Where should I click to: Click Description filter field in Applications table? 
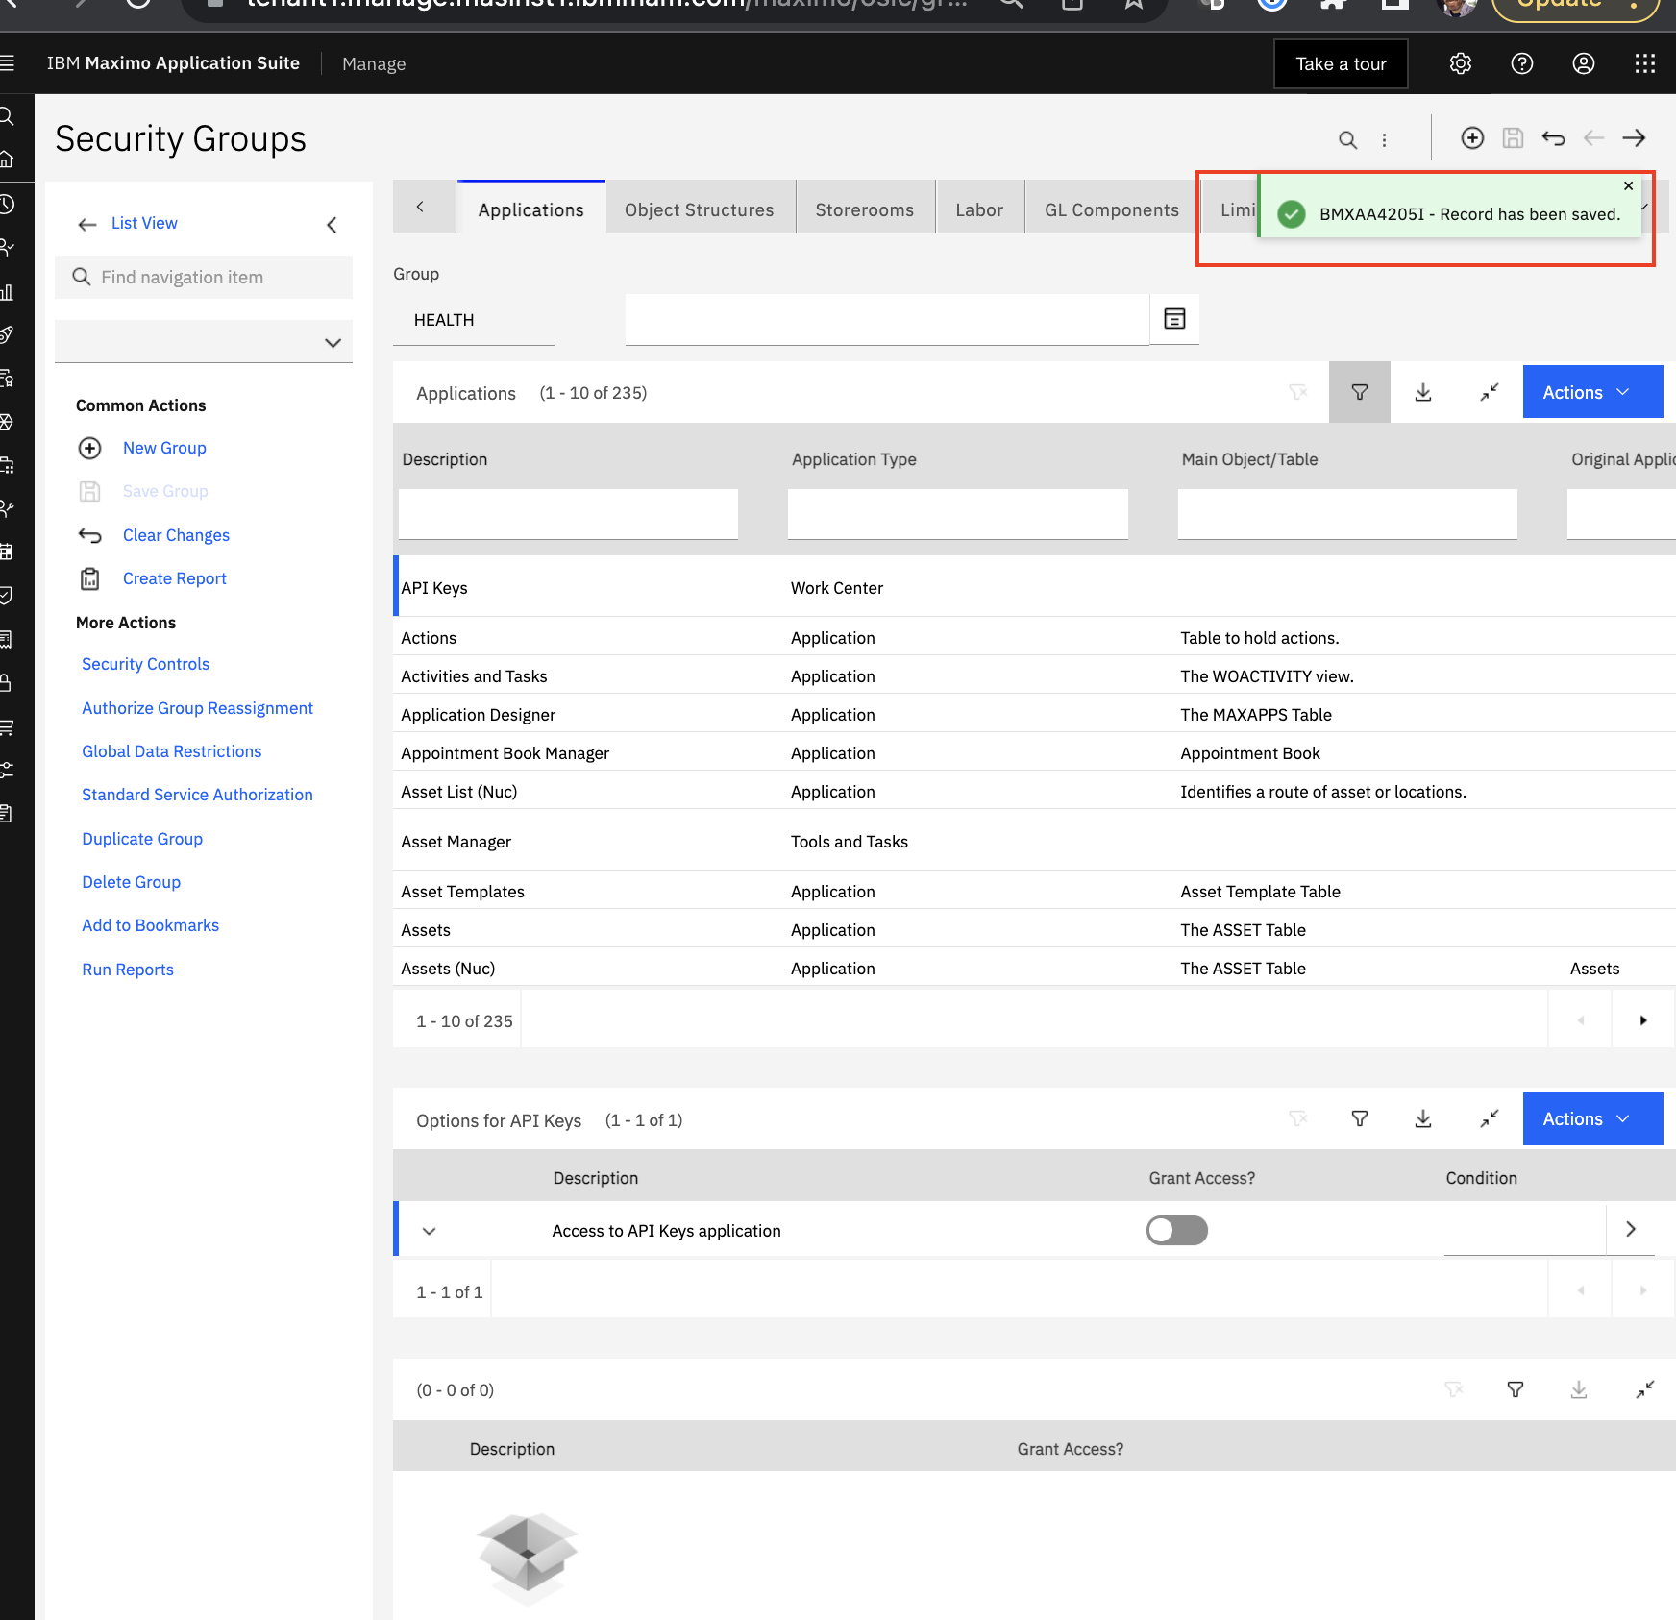568,514
